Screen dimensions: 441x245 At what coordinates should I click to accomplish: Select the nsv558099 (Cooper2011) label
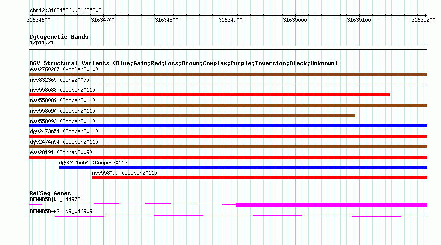click(x=124, y=173)
